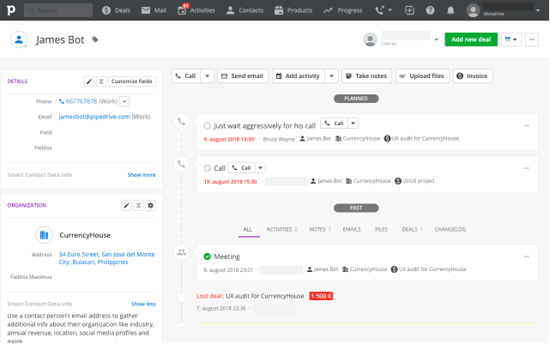Edit Organization with the pencil icon
Viewport: 550px width, 344px height.
point(126,206)
